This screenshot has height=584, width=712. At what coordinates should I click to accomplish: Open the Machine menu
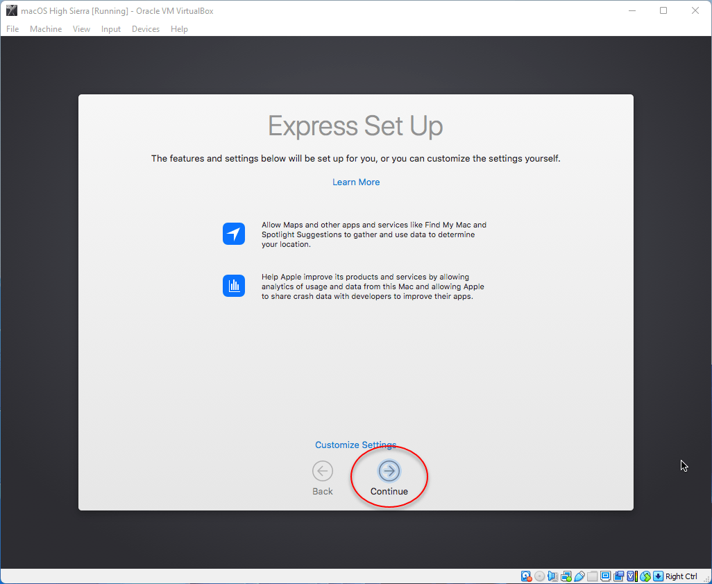(46, 29)
